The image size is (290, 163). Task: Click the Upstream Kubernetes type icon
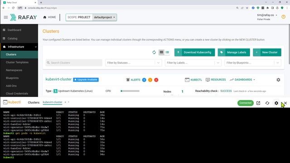tap(55, 91)
